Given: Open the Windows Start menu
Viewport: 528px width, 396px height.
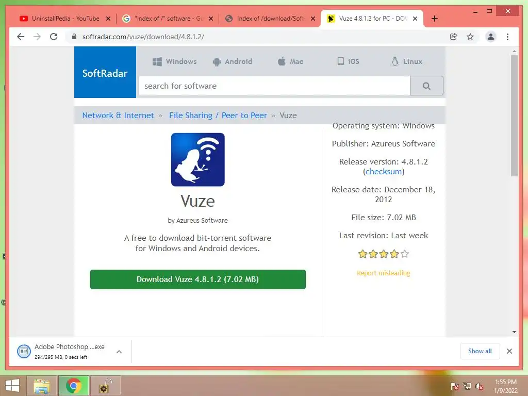Looking at the screenshot, I should (12, 386).
